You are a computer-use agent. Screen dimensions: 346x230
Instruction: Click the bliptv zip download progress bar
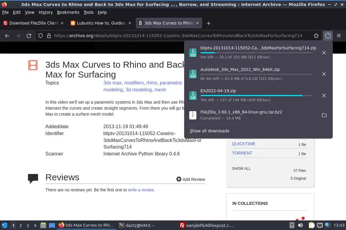coord(256,53)
